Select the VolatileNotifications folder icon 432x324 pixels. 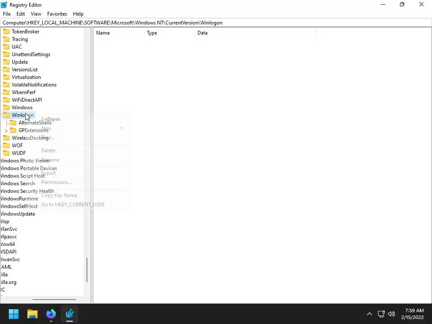[6, 84]
